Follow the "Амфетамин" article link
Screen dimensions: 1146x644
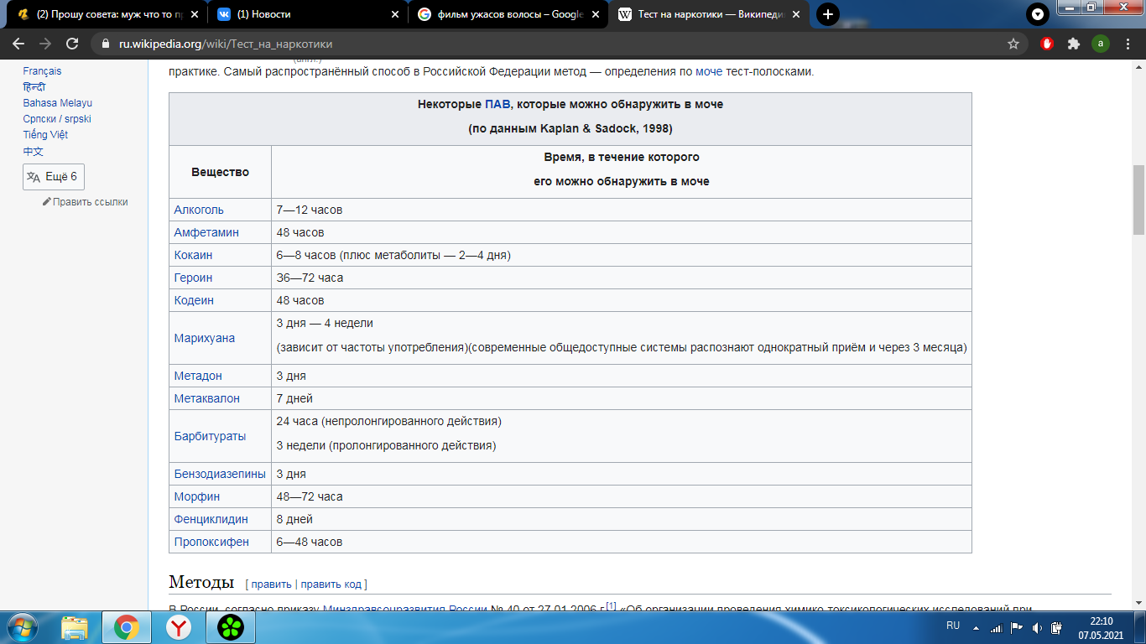pyautogui.click(x=206, y=232)
